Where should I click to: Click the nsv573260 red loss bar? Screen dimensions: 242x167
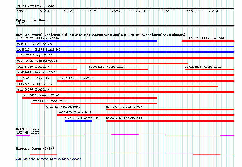click(x=125, y=58)
